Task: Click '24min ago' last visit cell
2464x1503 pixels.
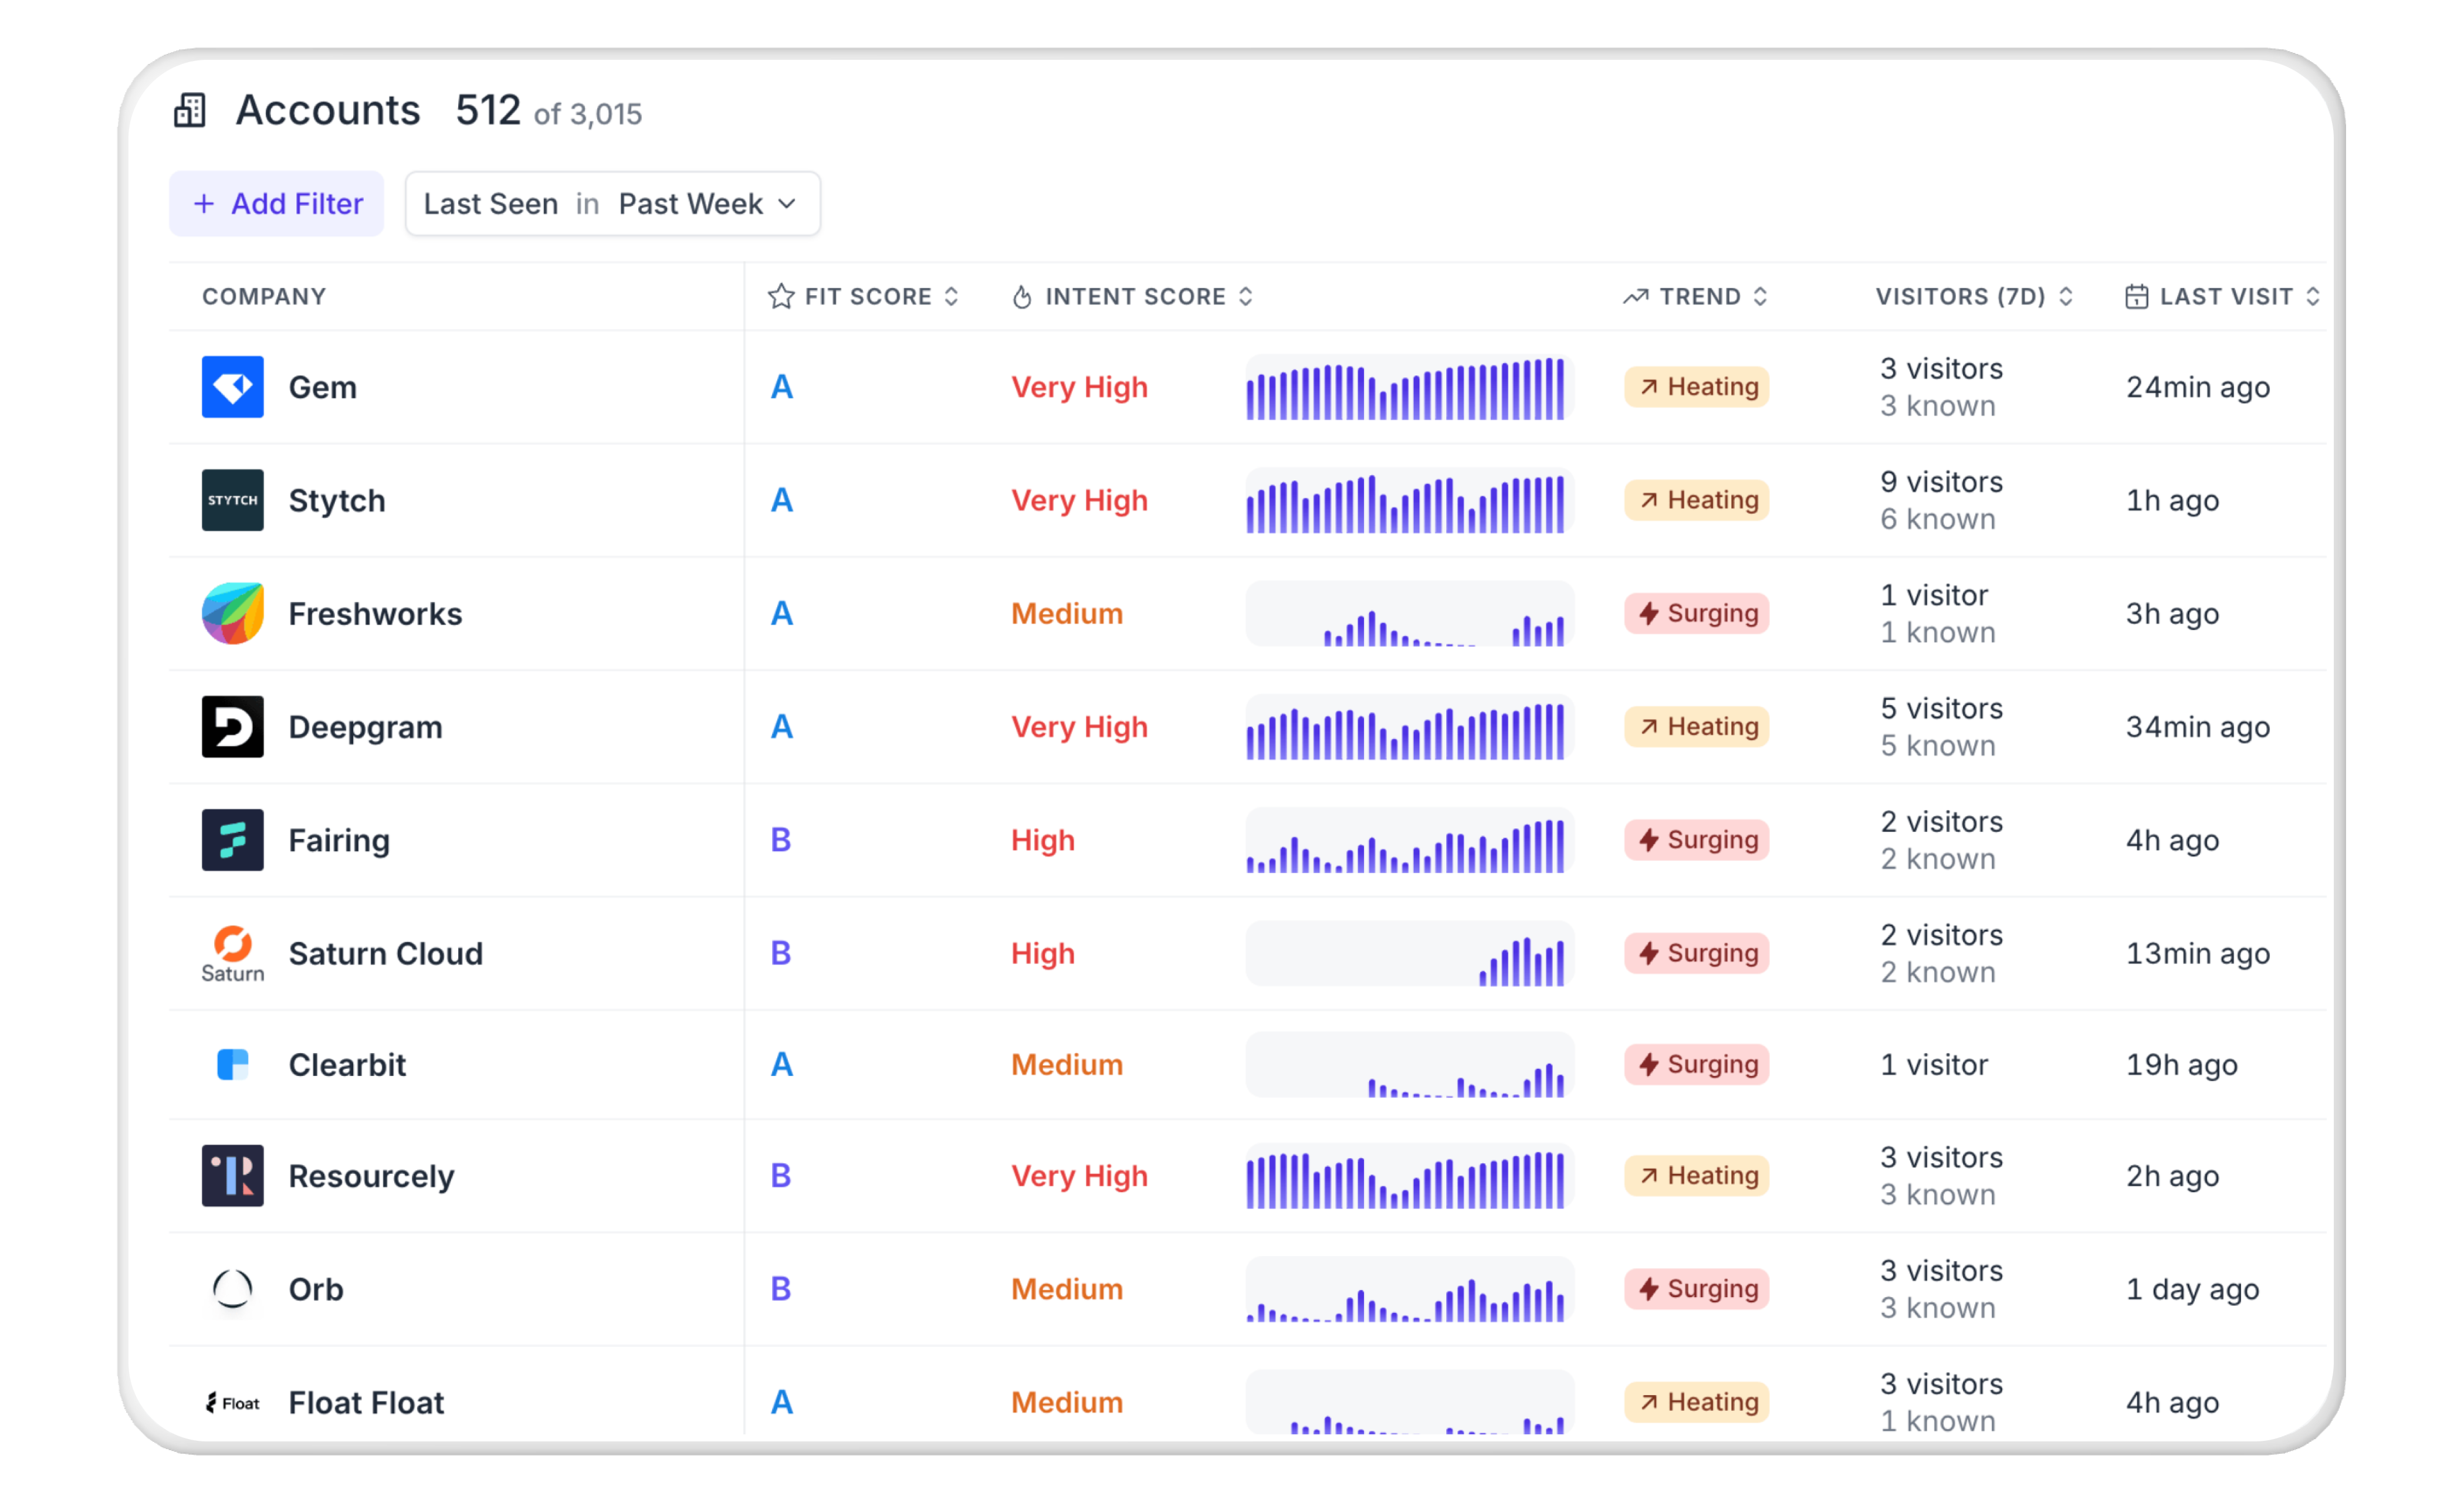Action: tap(2198, 388)
